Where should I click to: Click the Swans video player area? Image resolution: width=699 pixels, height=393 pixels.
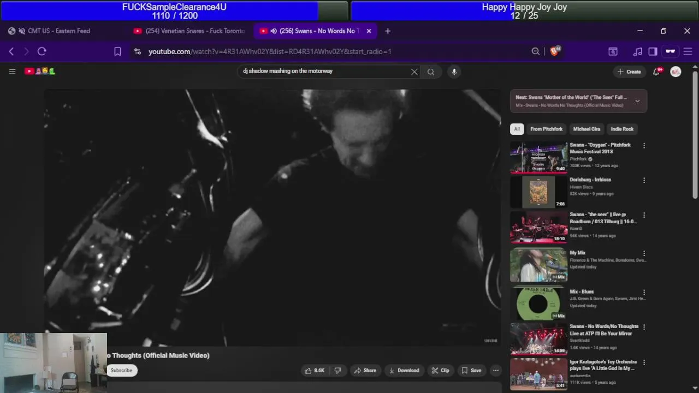(x=272, y=217)
